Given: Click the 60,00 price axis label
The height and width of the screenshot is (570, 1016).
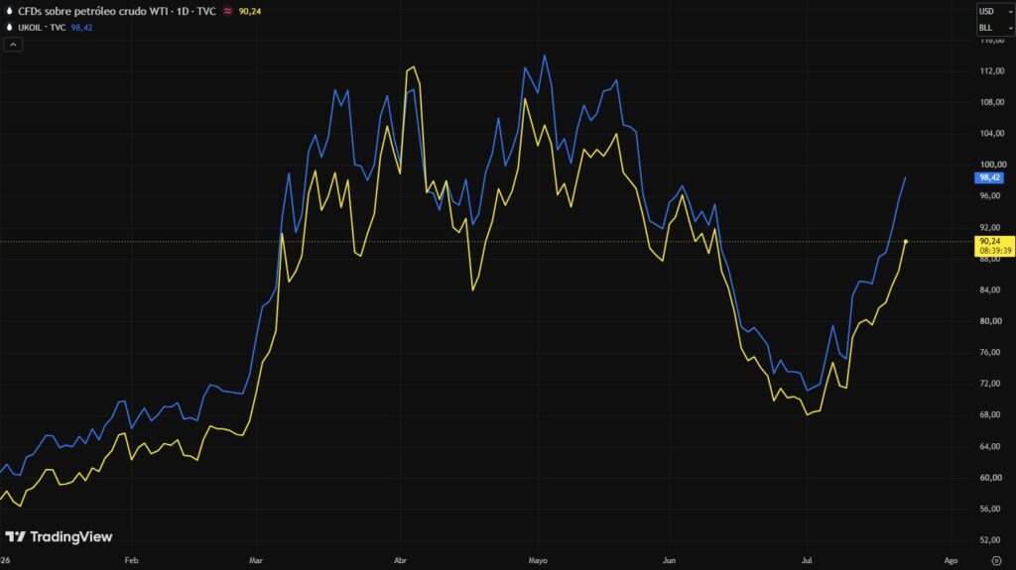Looking at the screenshot, I should pos(992,477).
